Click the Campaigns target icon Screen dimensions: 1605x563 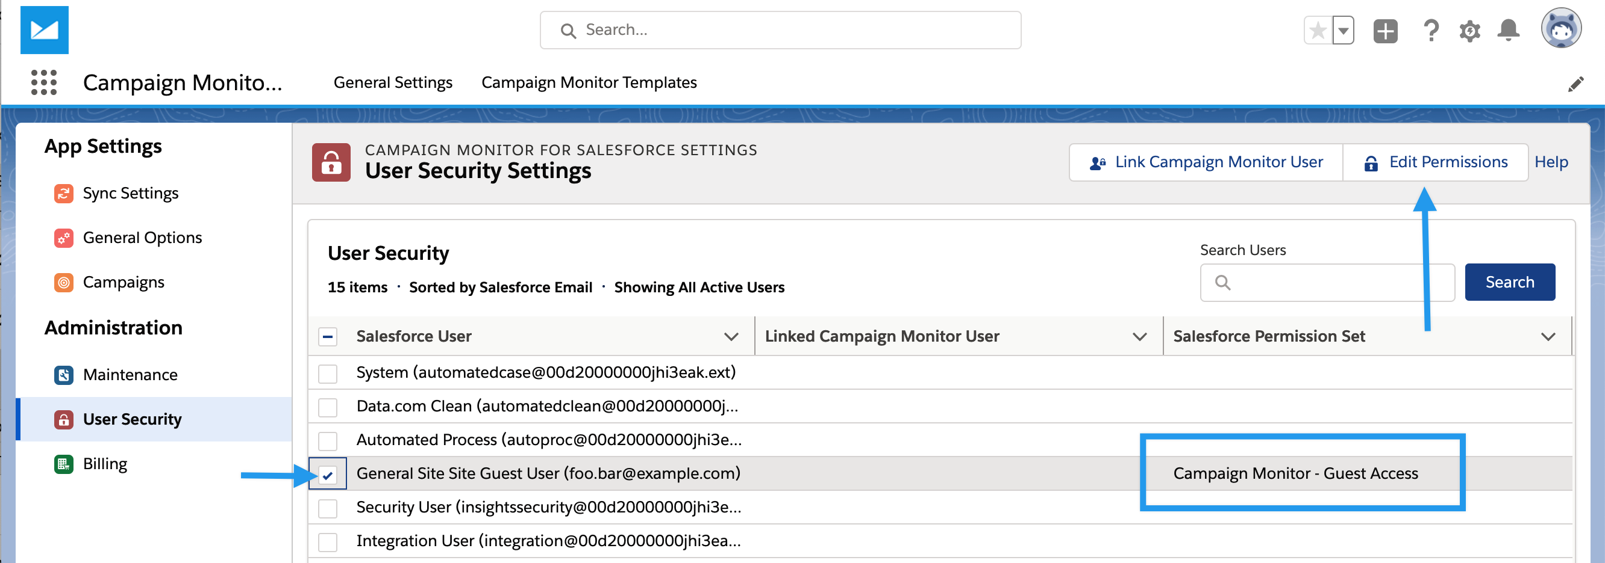click(63, 283)
